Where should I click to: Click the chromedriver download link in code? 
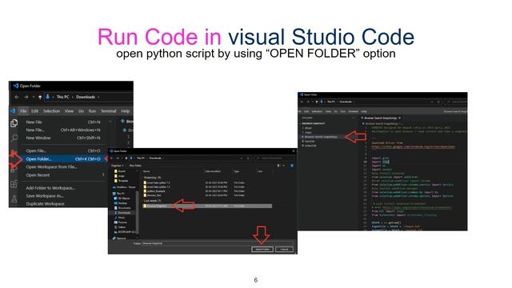click(x=413, y=147)
